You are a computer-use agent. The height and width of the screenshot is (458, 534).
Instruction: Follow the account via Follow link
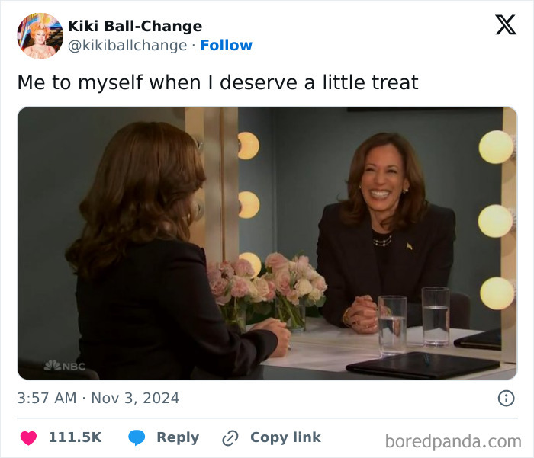click(x=226, y=46)
